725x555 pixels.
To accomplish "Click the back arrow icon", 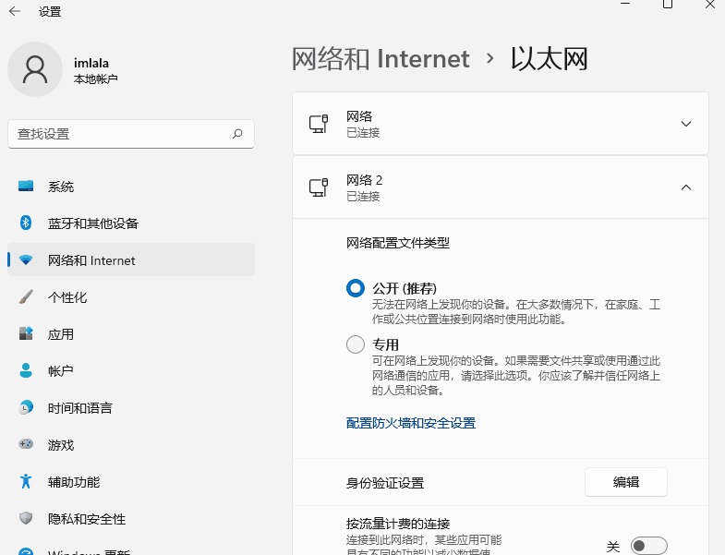I will coord(15,11).
